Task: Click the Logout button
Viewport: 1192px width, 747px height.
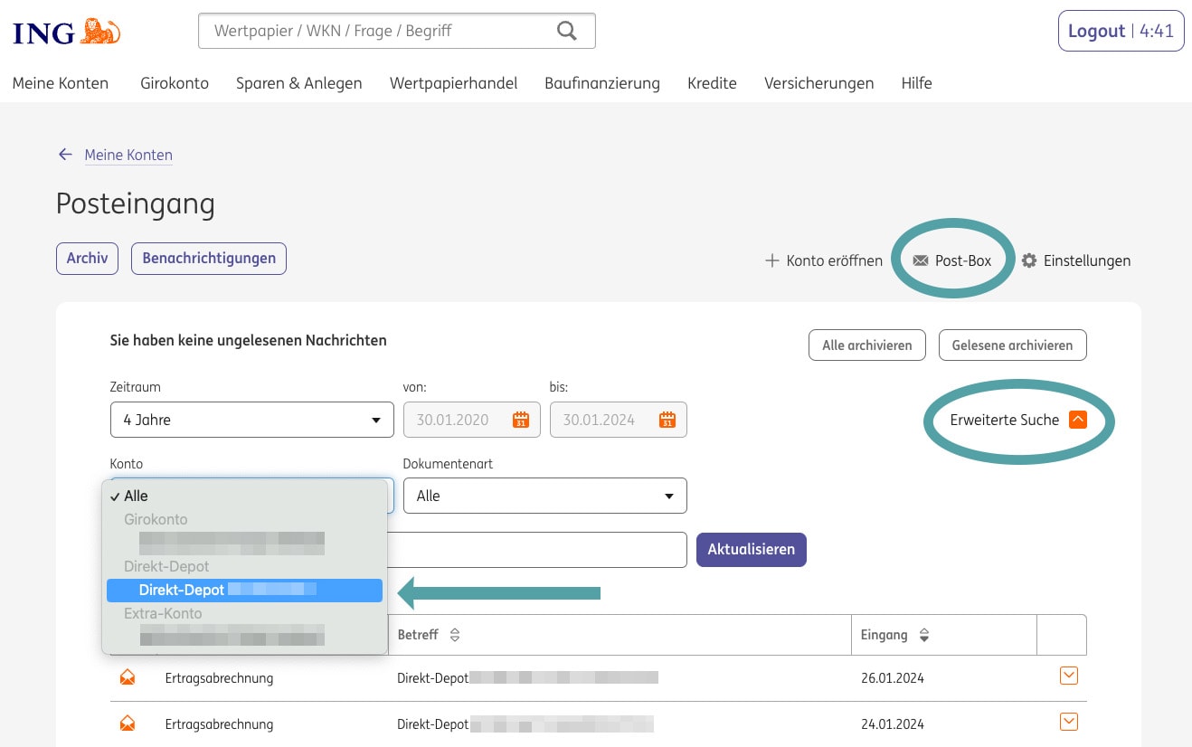Action: point(1121,31)
